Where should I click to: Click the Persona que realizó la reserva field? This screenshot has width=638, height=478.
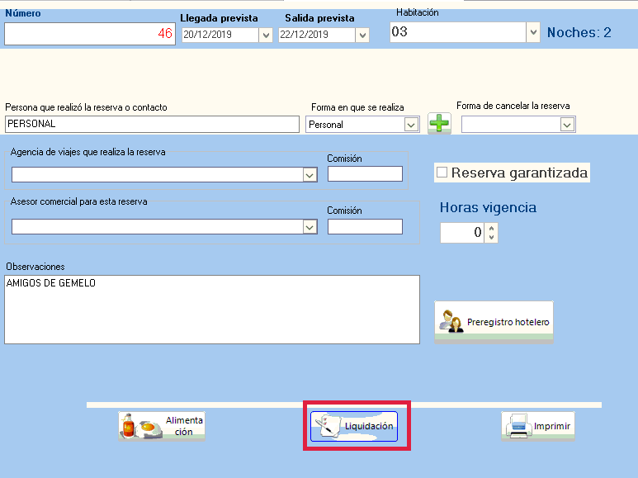click(x=152, y=125)
